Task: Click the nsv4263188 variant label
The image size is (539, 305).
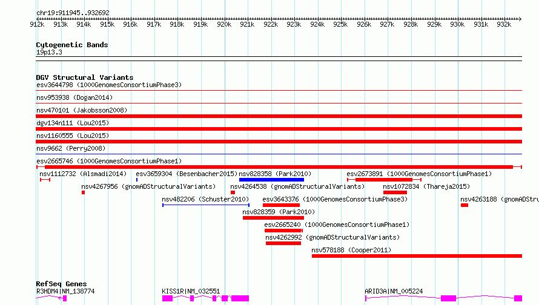Action: 500,199
